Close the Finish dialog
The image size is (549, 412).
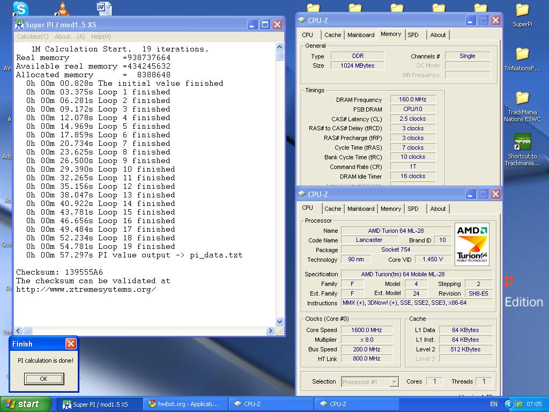click(71, 344)
